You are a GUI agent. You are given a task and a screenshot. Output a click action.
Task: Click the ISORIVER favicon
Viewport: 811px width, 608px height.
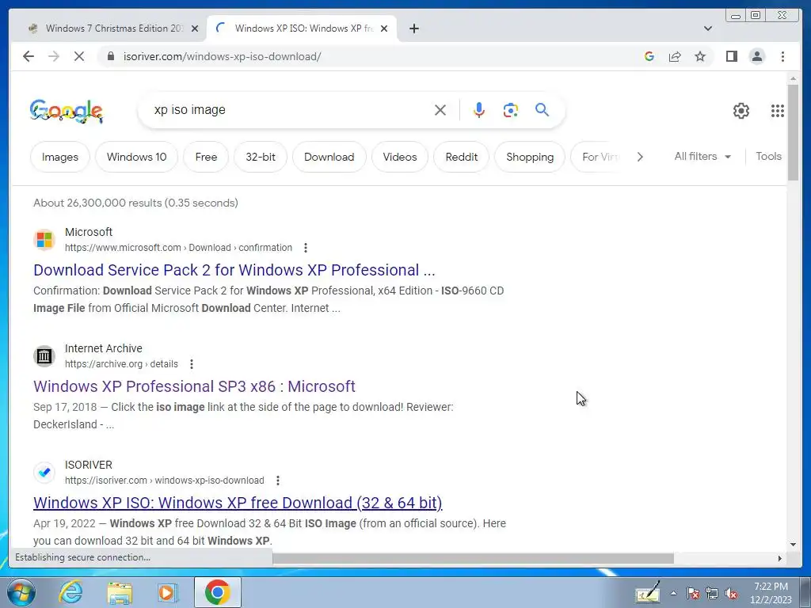(44, 473)
